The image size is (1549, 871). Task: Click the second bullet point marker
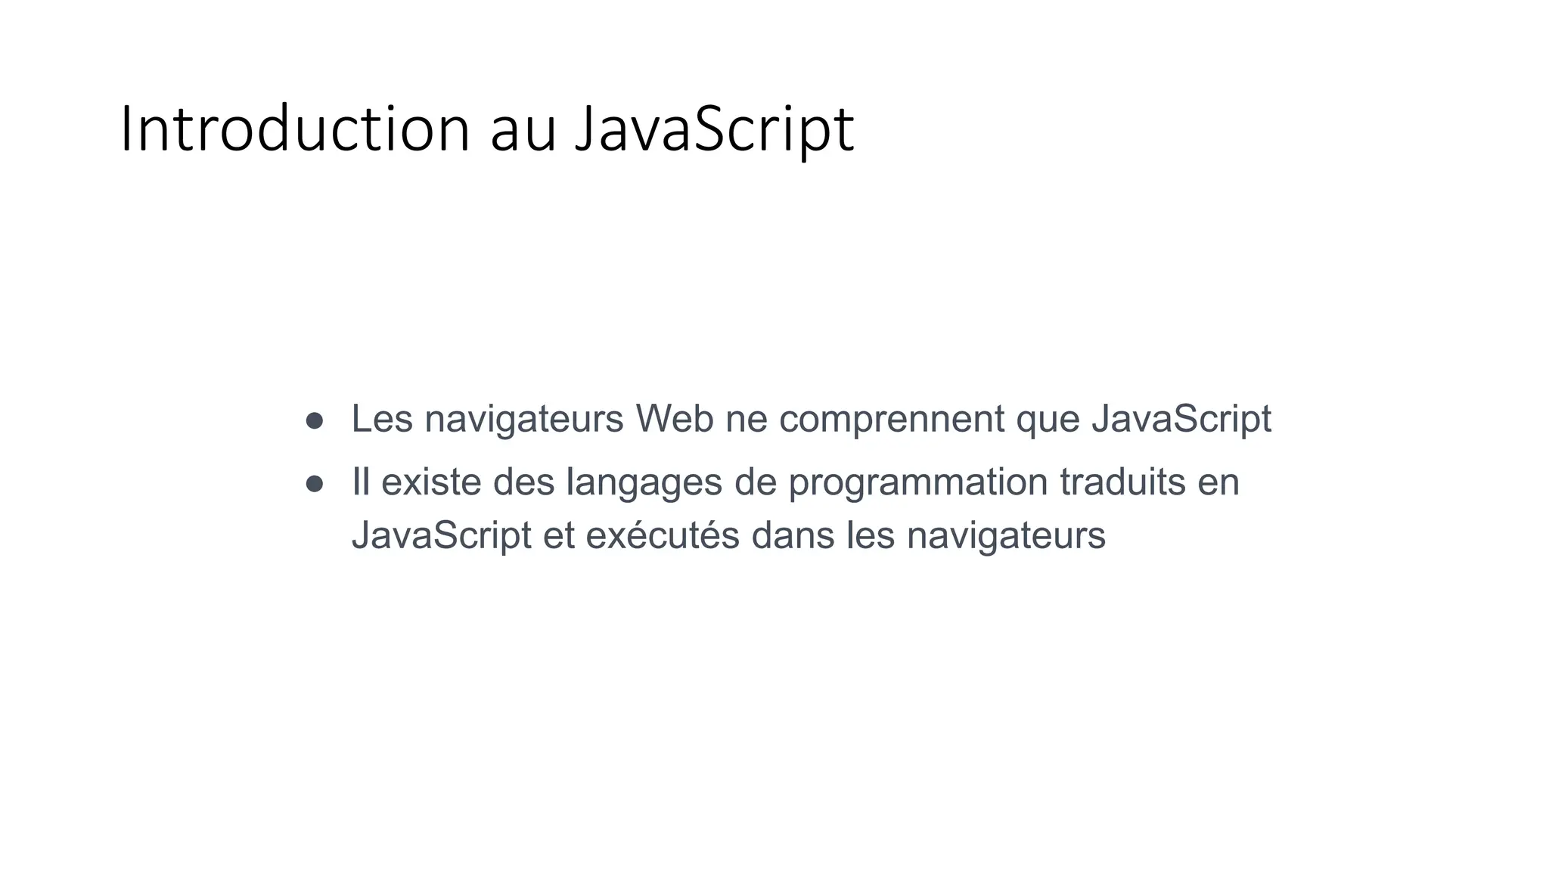315,484
